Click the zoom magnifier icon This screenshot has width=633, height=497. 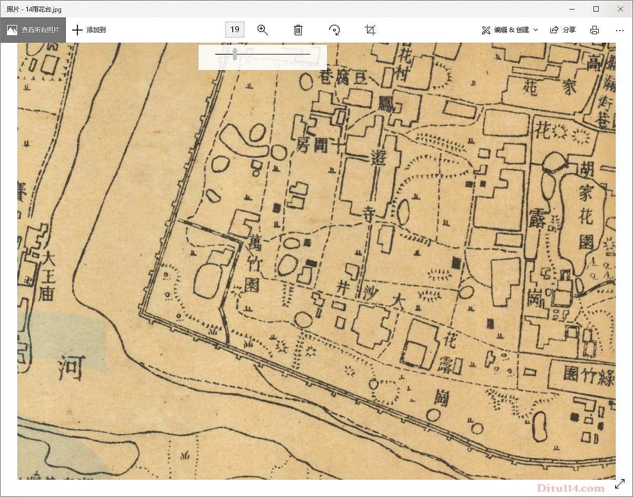[262, 30]
